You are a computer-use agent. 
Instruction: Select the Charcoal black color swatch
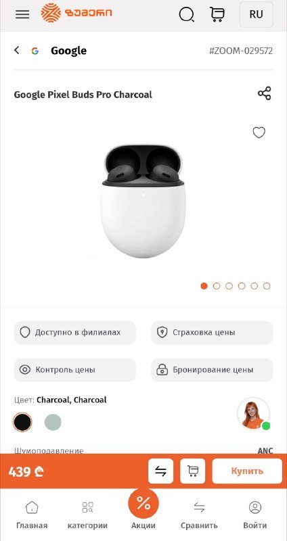[22, 422]
